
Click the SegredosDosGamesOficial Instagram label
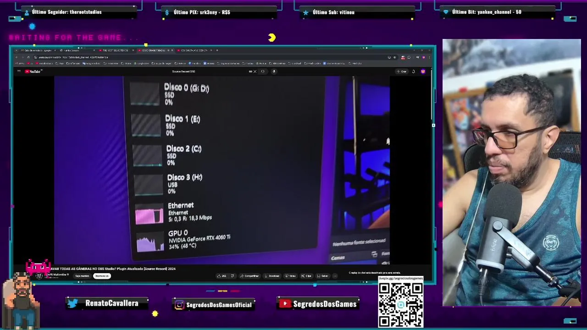(219, 305)
